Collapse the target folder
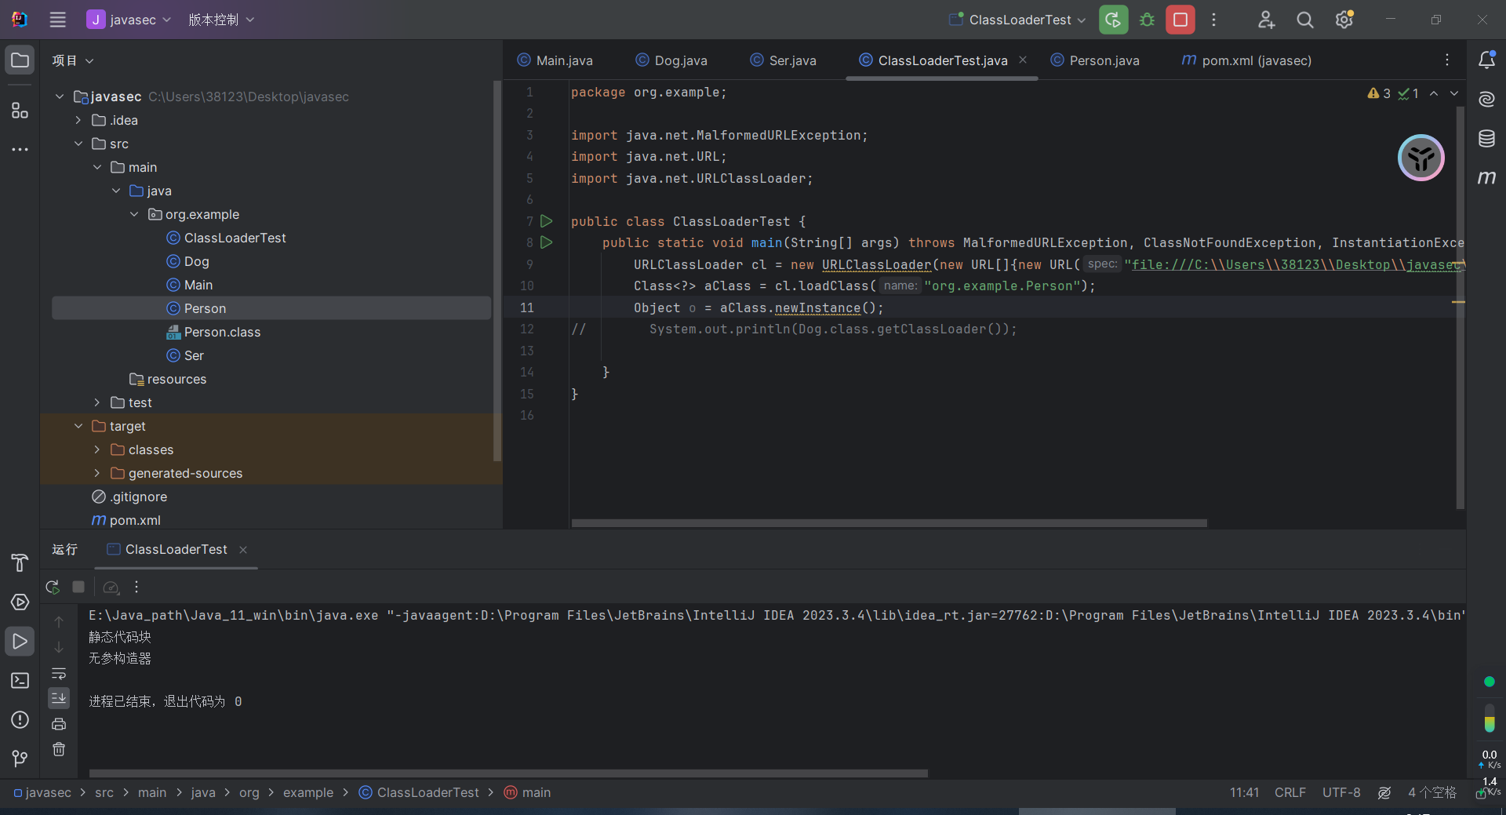1506x815 pixels. tap(78, 426)
